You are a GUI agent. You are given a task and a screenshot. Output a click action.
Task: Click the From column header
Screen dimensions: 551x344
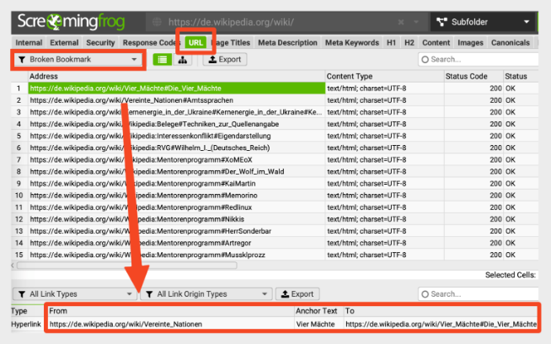[170, 311]
